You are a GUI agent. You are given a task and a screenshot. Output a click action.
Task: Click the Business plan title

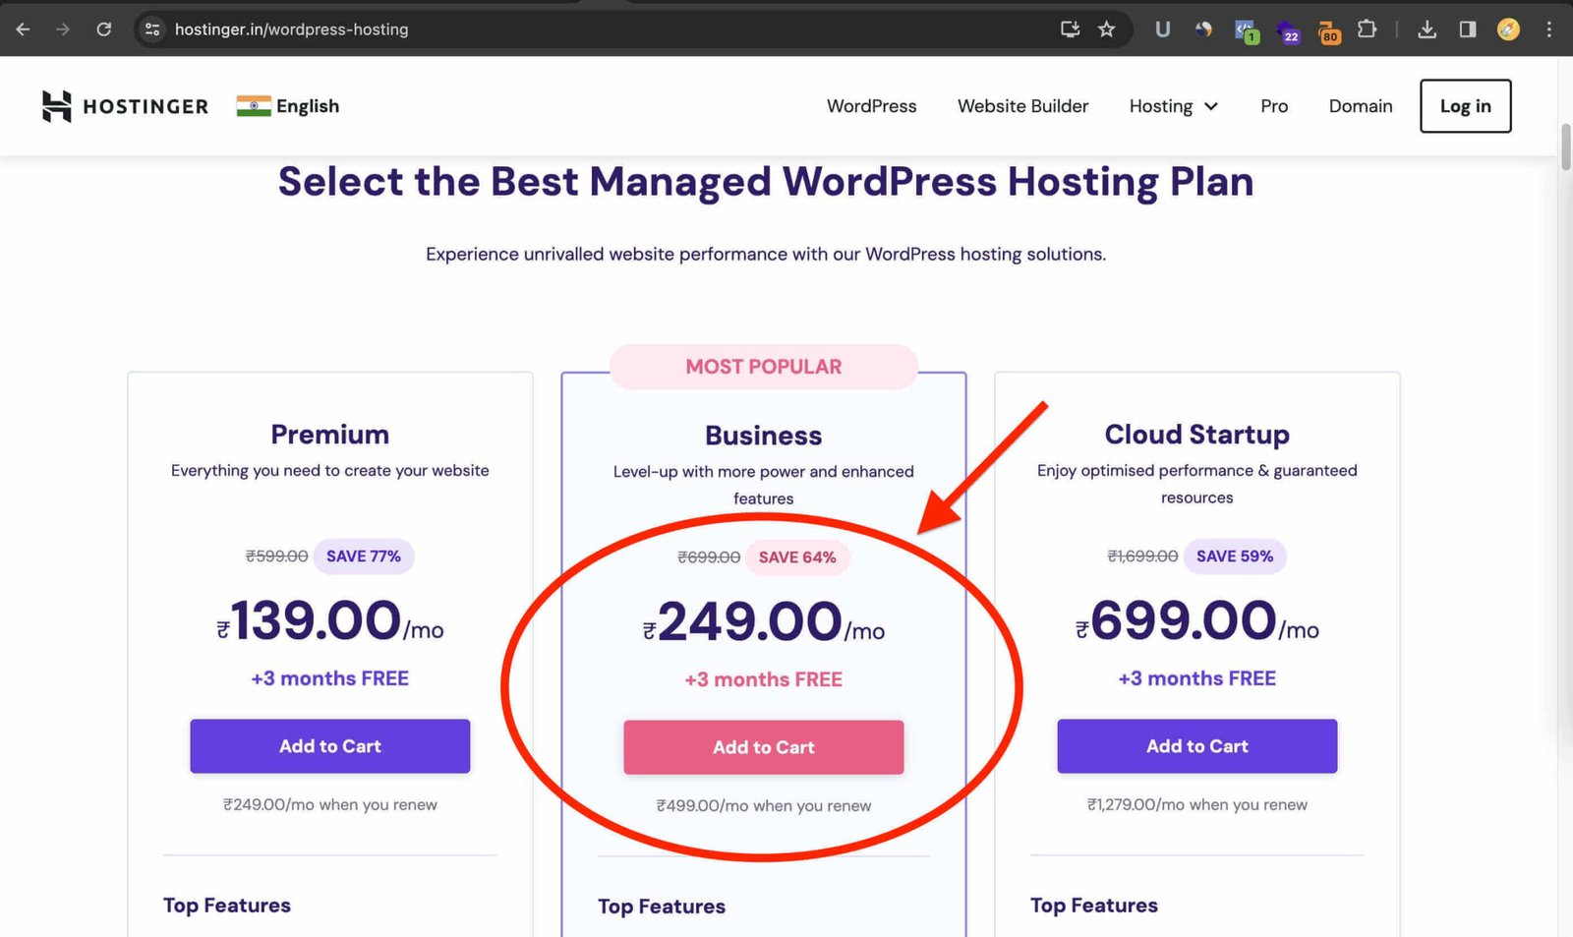click(x=764, y=436)
